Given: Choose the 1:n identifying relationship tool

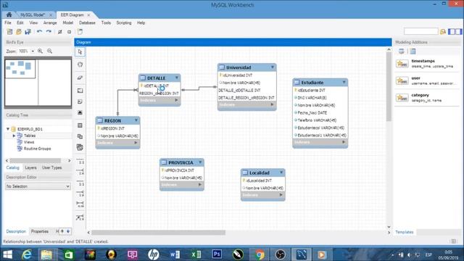Looking at the screenshot, I should point(80,194).
